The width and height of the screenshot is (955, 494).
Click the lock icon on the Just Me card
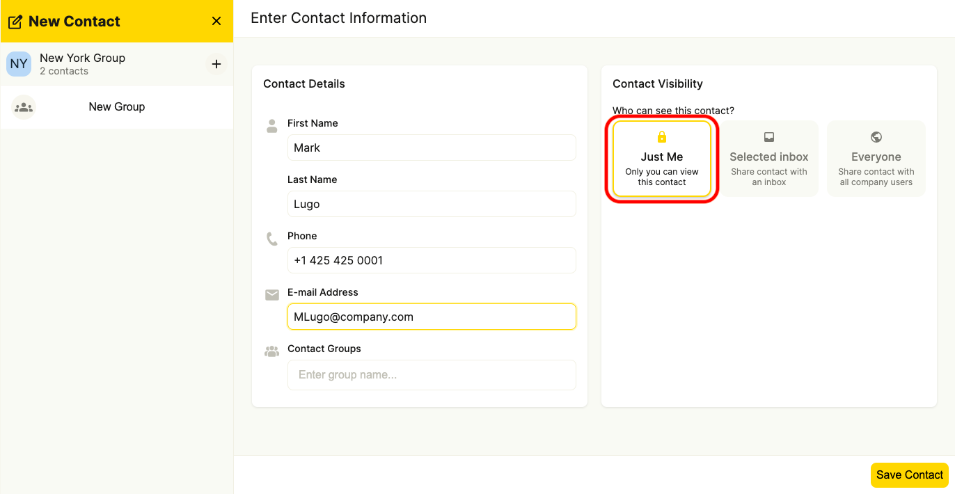coord(661,137)
